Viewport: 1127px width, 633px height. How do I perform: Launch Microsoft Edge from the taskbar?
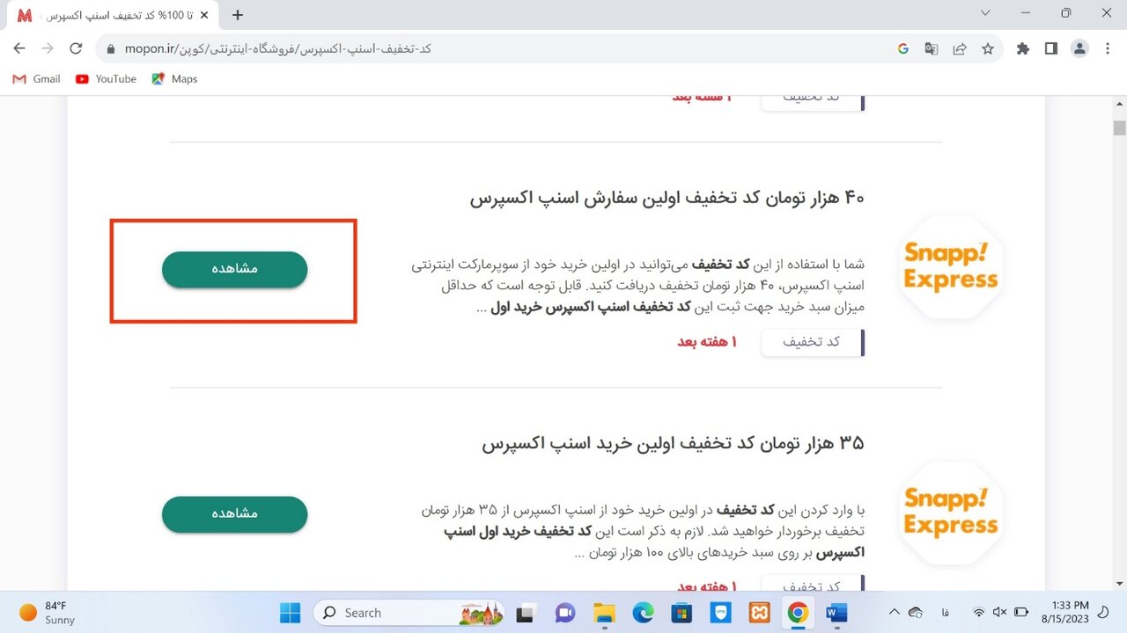coord(643,613)
